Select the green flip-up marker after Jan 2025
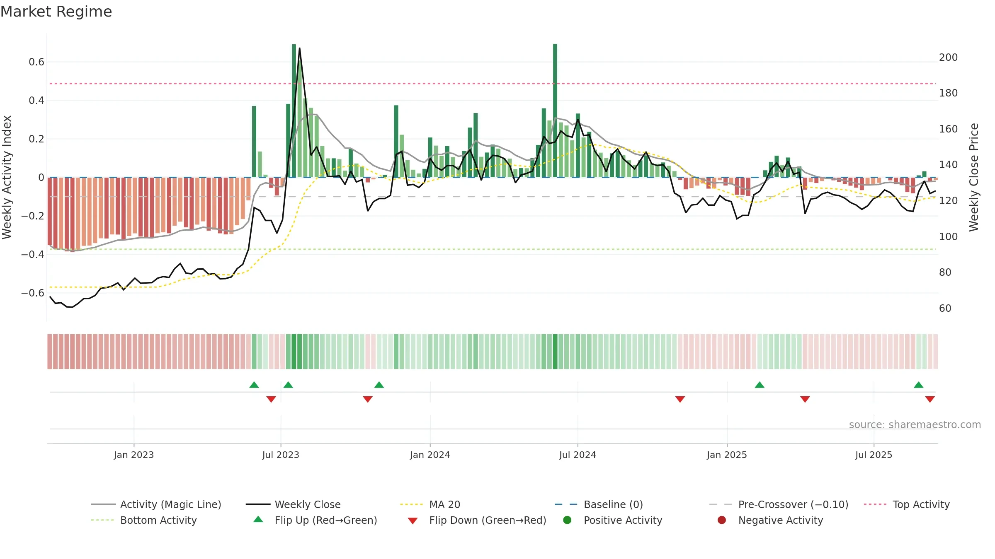This screenshot has height=559, width=995. [760, 385]
